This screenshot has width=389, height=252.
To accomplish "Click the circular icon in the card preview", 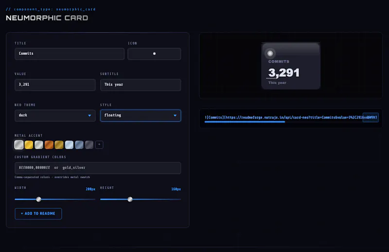I will tap(270, 53).
